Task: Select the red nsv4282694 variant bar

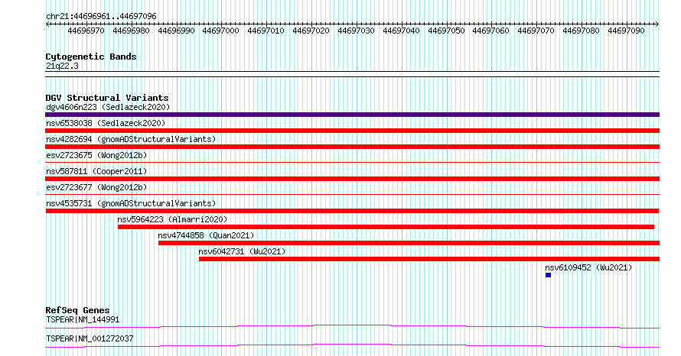Action: click(x=352, y=147)
